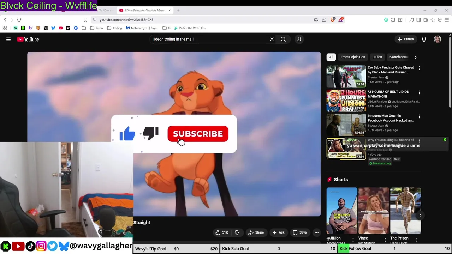
Task: Open the Parti - The Web3 bookmark
Action: (190, 28)
